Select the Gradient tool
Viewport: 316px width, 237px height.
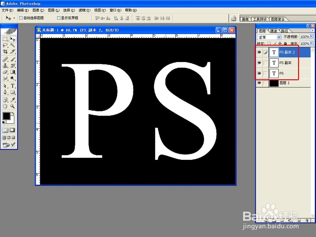(x=13, y=72)
